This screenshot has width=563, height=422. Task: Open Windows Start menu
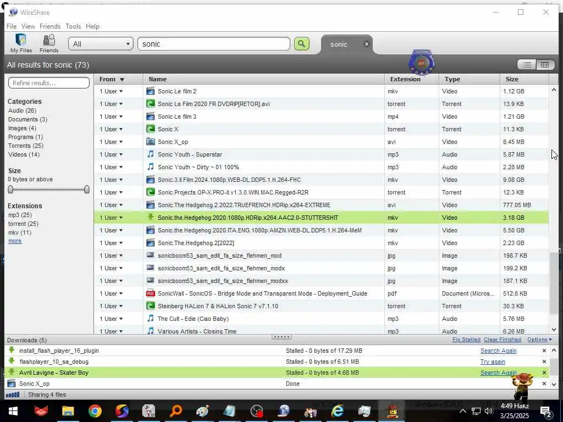pyautogui.click(x=13, y=411)
